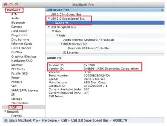This screenshot has width=167, height=126.
Task: Open the Memory category
Action: pyautogui.click(x=17, y=65)
